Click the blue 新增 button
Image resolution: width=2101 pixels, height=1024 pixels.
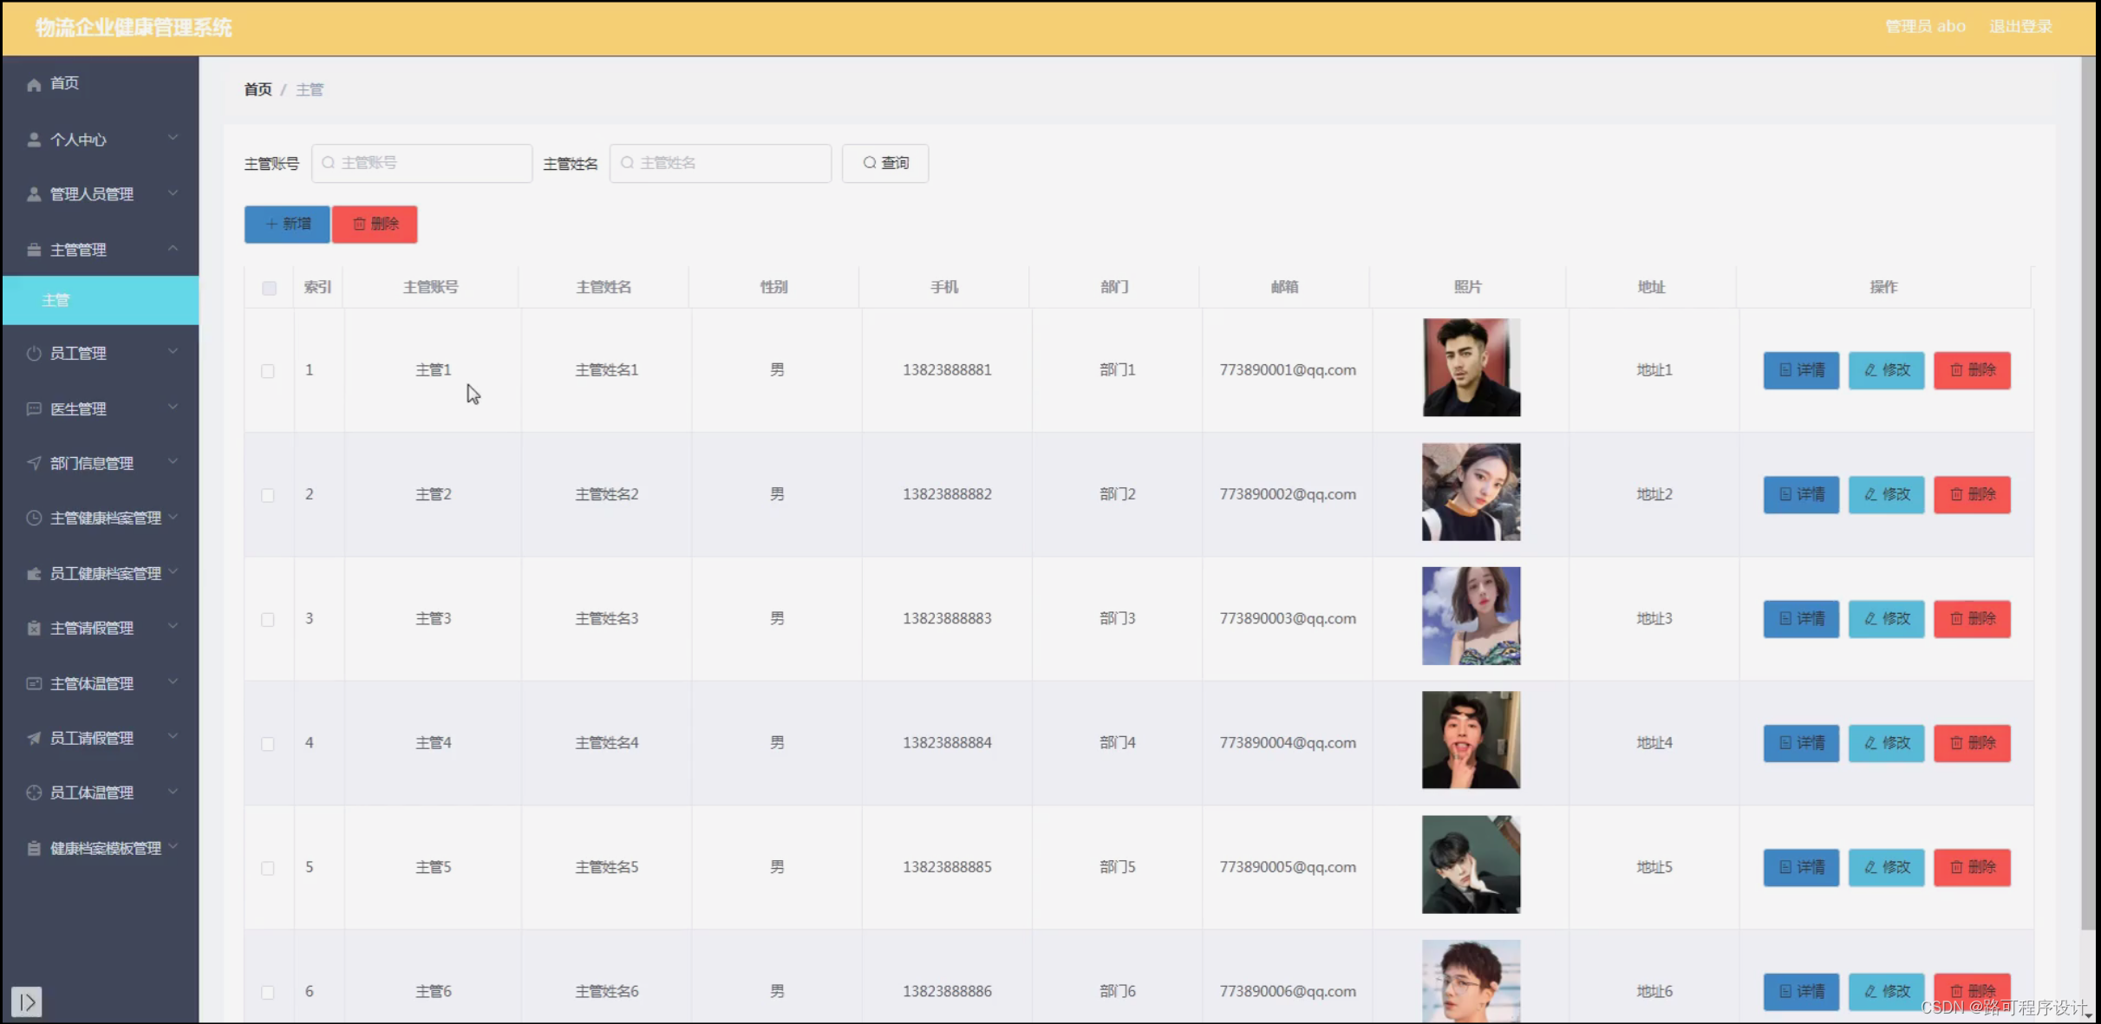pos(287,224)
